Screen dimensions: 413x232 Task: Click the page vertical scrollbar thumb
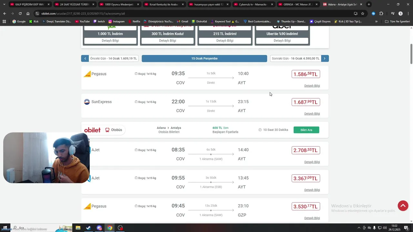(x=411, y=54)
